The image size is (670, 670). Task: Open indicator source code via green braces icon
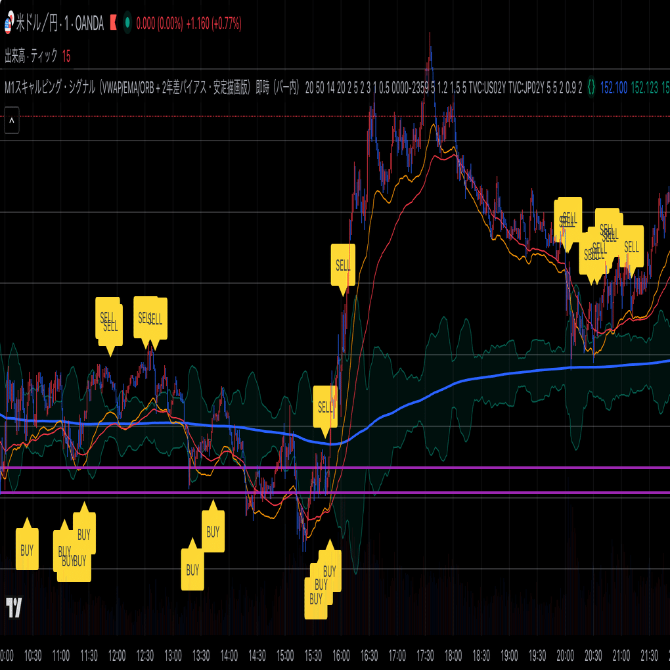591,87
